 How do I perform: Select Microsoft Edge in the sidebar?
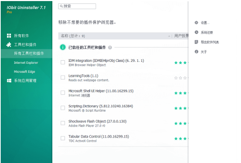tap(24, 72)
